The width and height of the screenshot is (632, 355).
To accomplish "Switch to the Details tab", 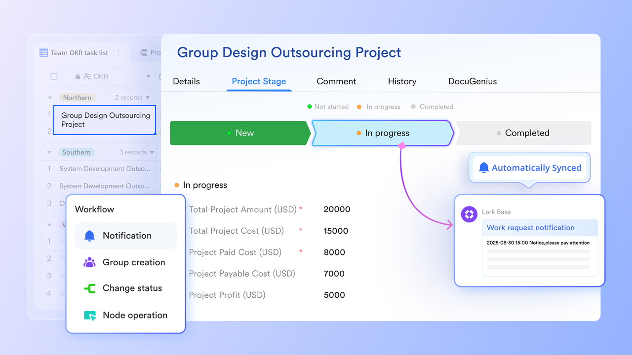I will coord(186,81).
